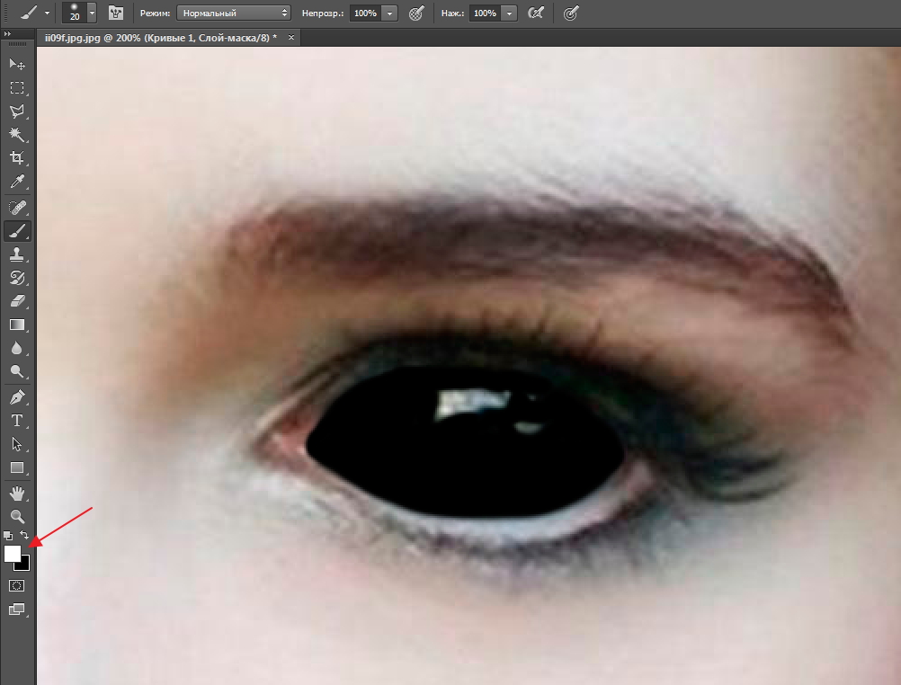
Task: Open the brush preset picker size 20
Action: coord(75,13)
